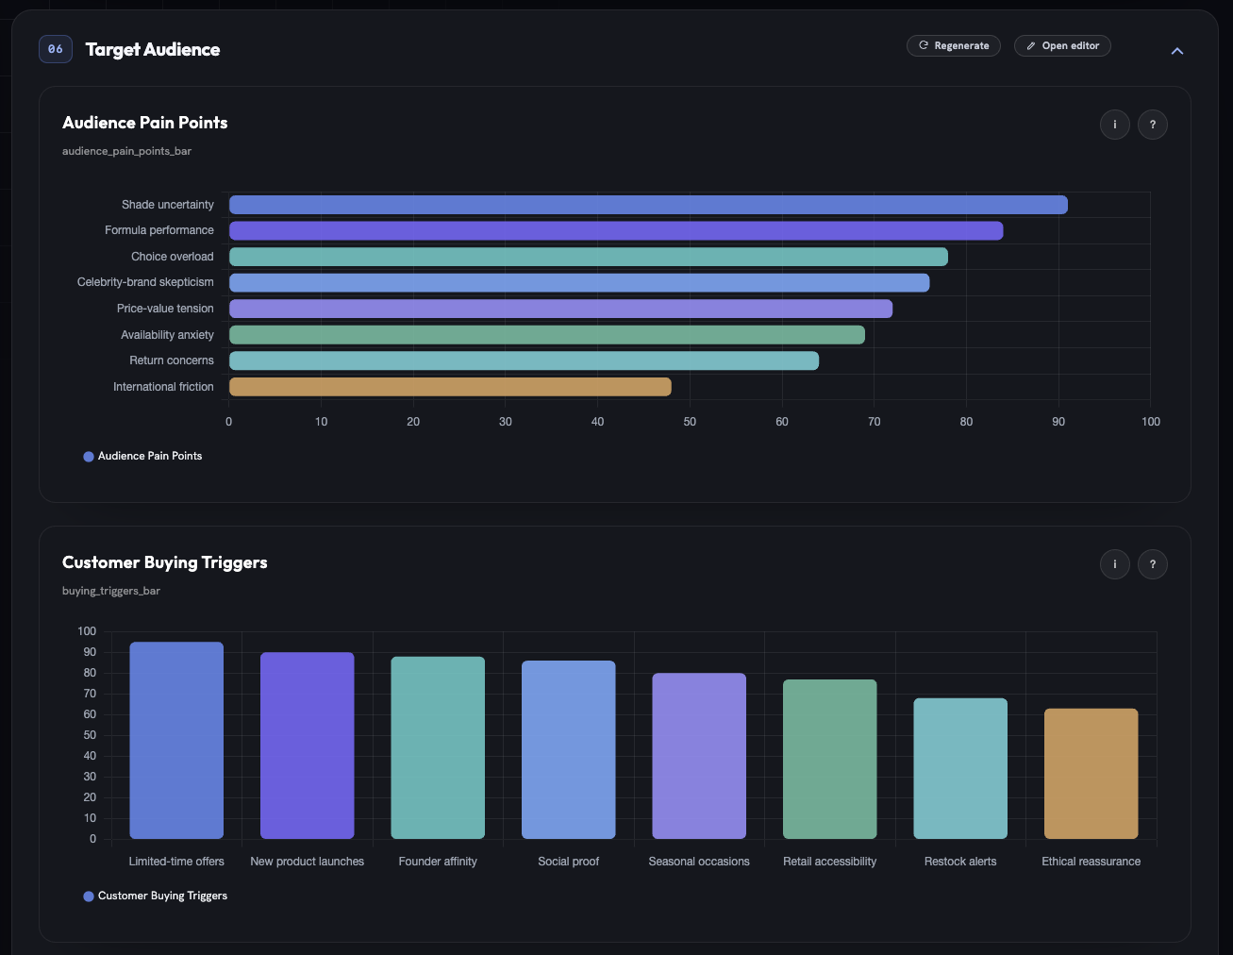Click the 06 section number badge
This screenshot has width=1233, height=955.
coord(56,49)
